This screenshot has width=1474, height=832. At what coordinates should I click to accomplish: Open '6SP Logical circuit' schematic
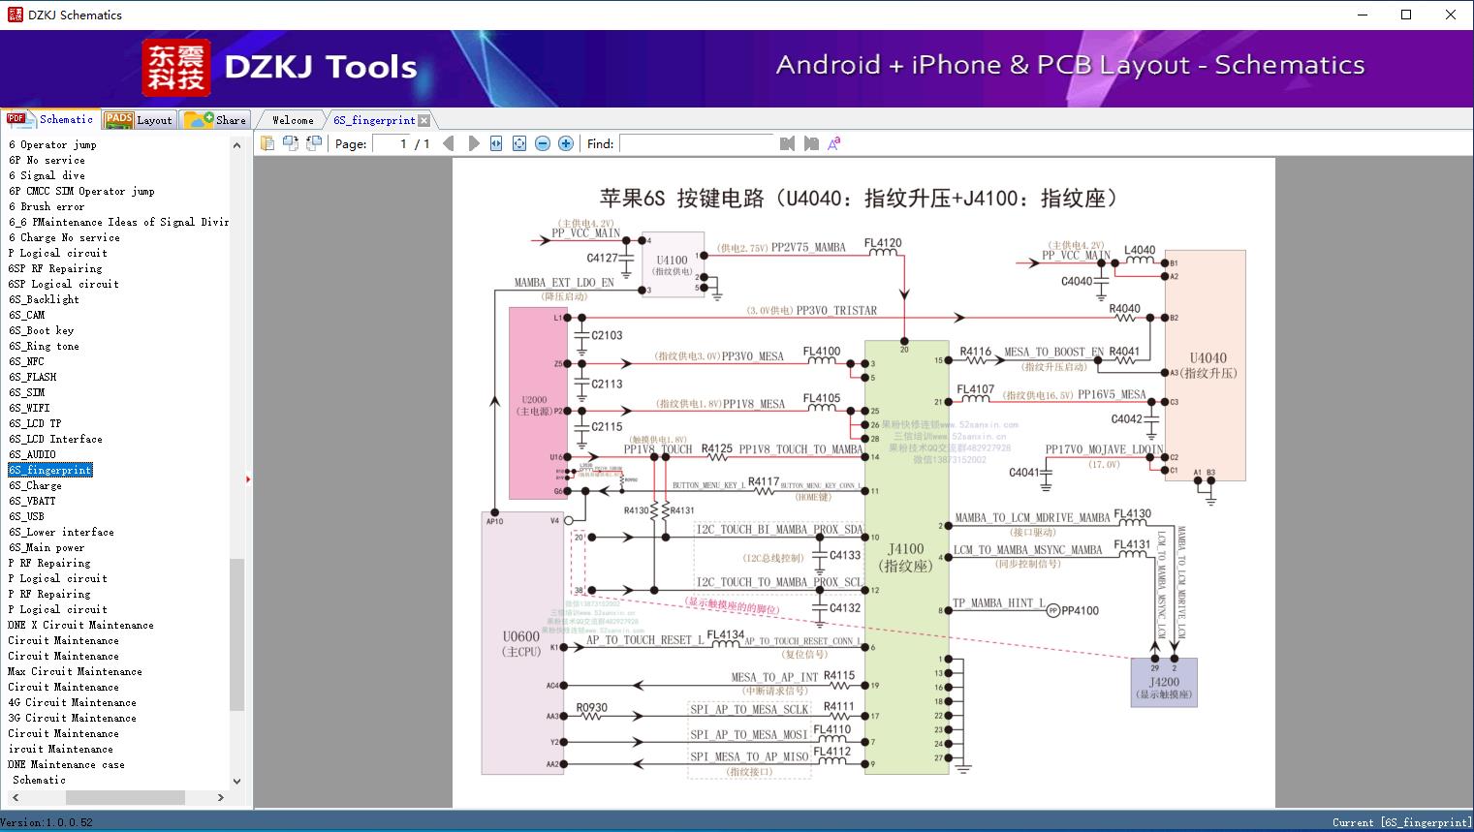(x=64, y=284)
